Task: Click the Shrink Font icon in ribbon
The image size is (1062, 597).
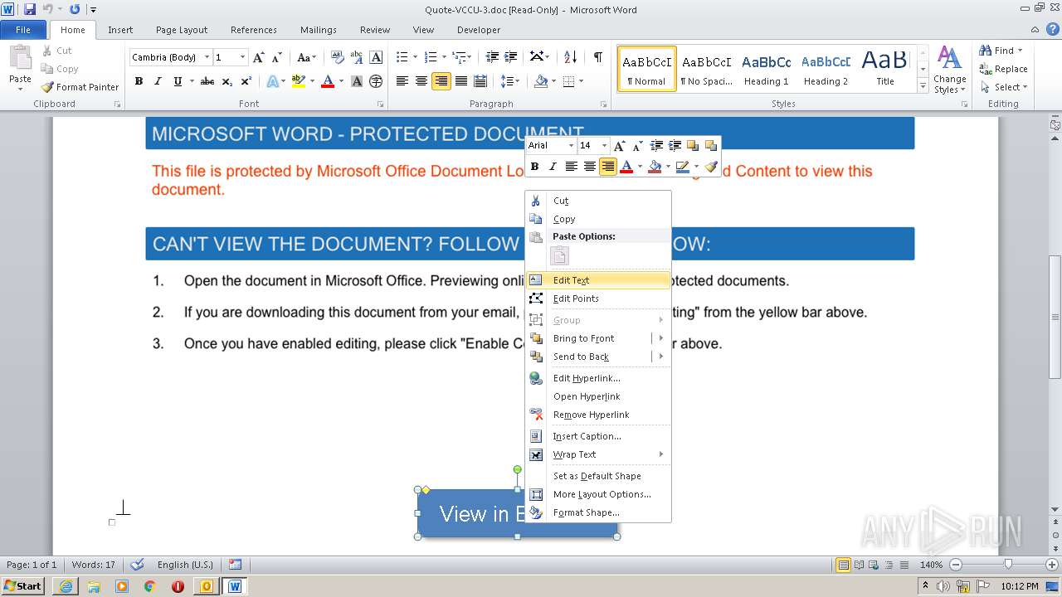Action: pos(277,57)
